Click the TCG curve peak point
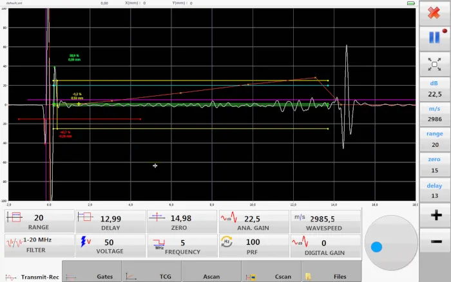This screenshot has width=451, height=282. (x=315, y=78)
